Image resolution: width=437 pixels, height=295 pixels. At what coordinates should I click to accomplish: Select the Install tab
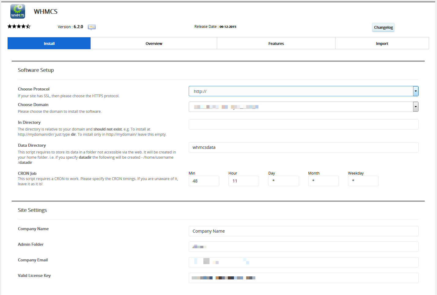(x=49, y=43)
